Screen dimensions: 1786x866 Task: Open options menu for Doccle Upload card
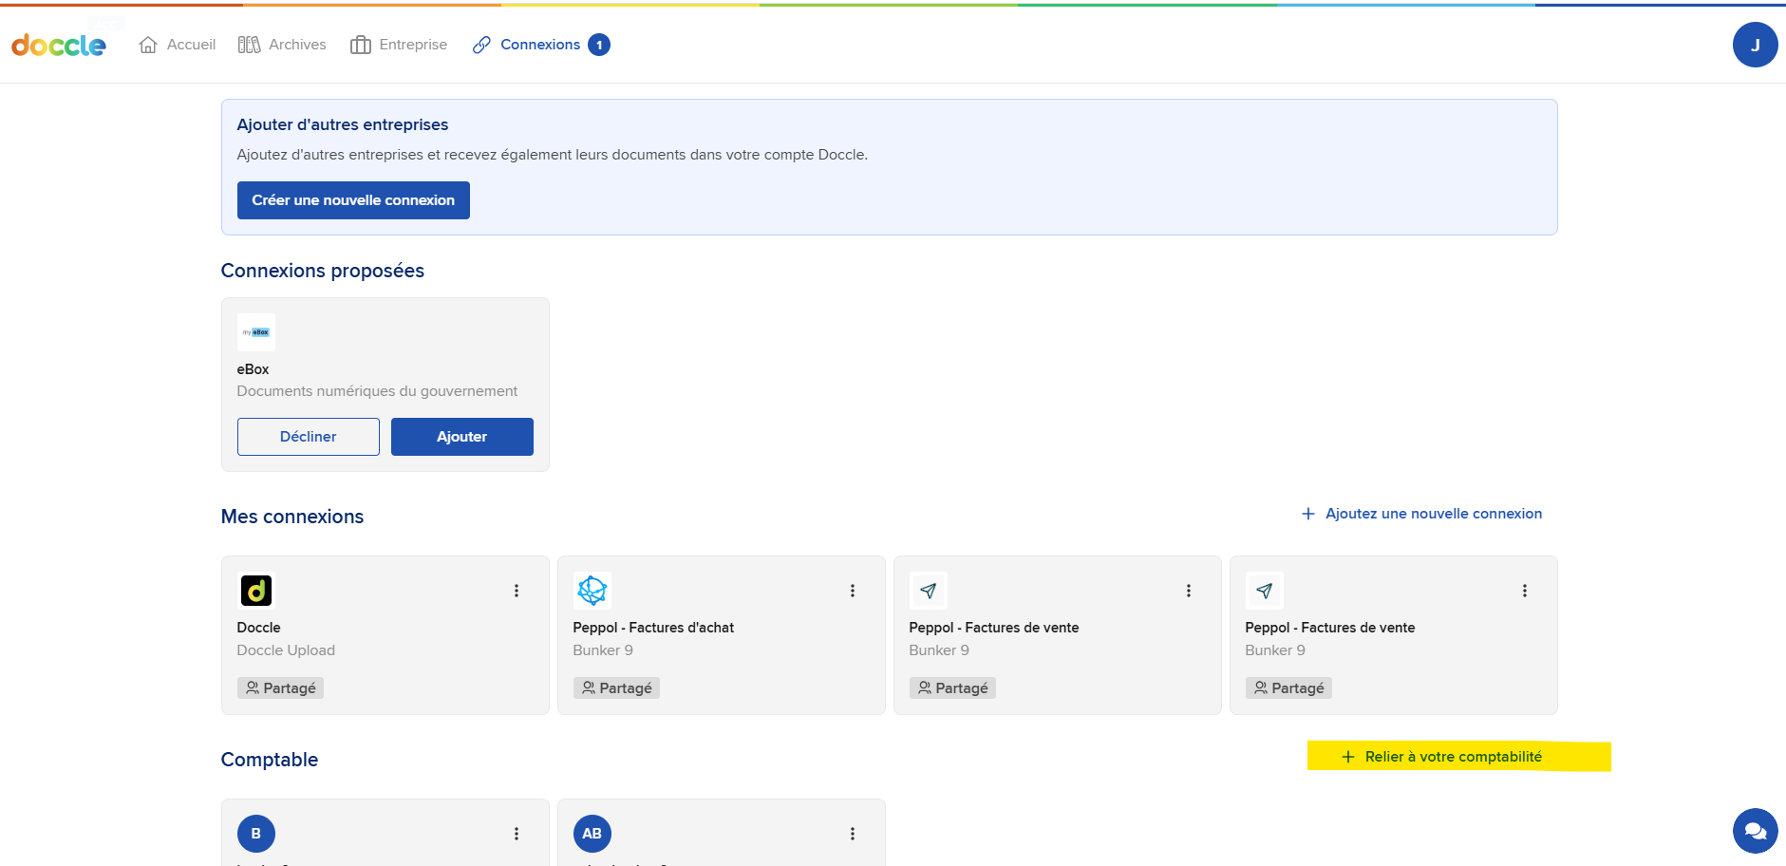pos(517,591)
